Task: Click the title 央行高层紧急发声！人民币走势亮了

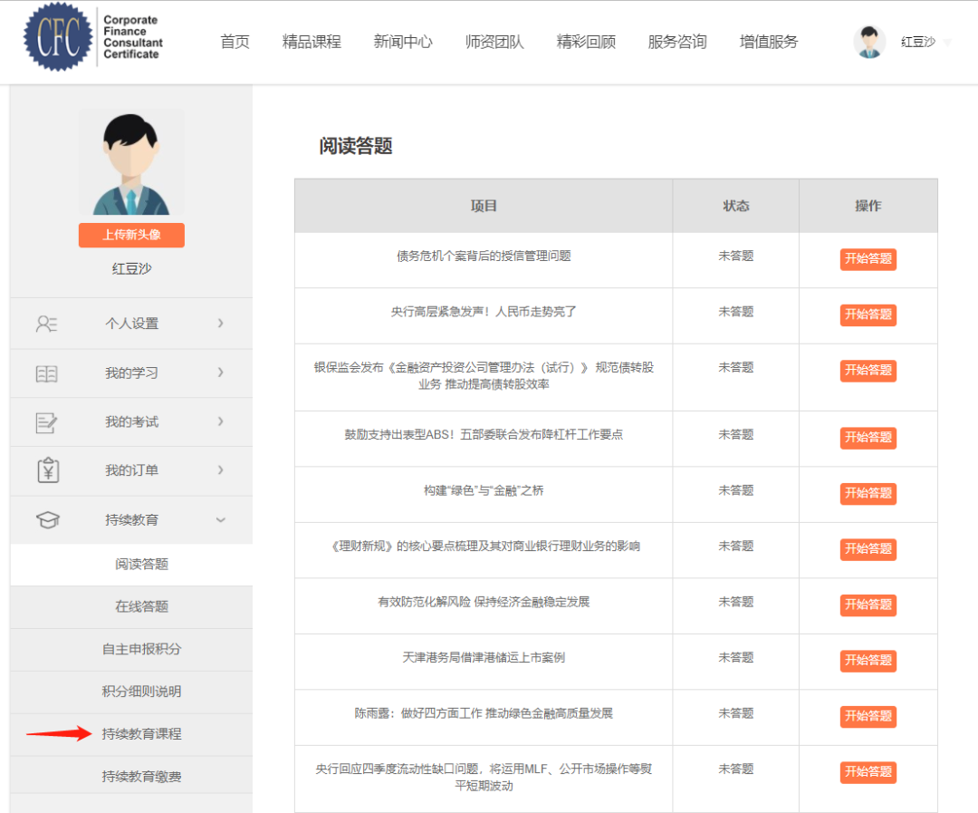Action: [484, 311]
